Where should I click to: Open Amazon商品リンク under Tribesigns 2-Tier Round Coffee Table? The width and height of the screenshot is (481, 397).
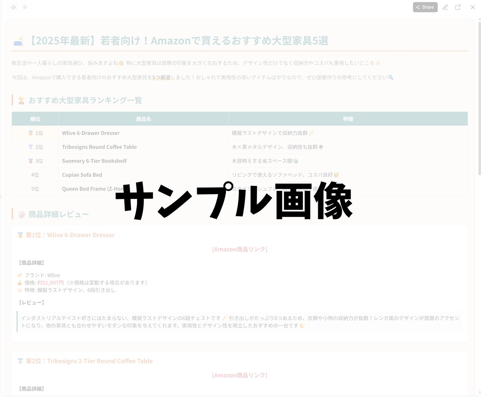point(240,375)
